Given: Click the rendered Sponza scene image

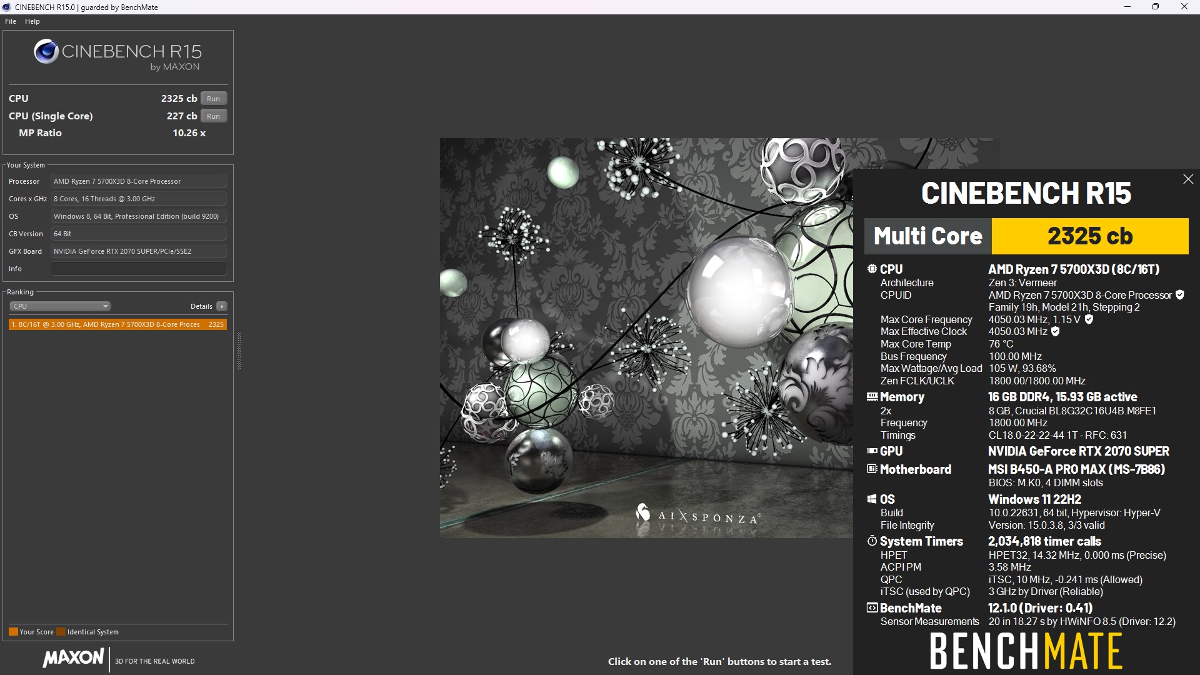Looking at the screenshot, I should point(646,337).
